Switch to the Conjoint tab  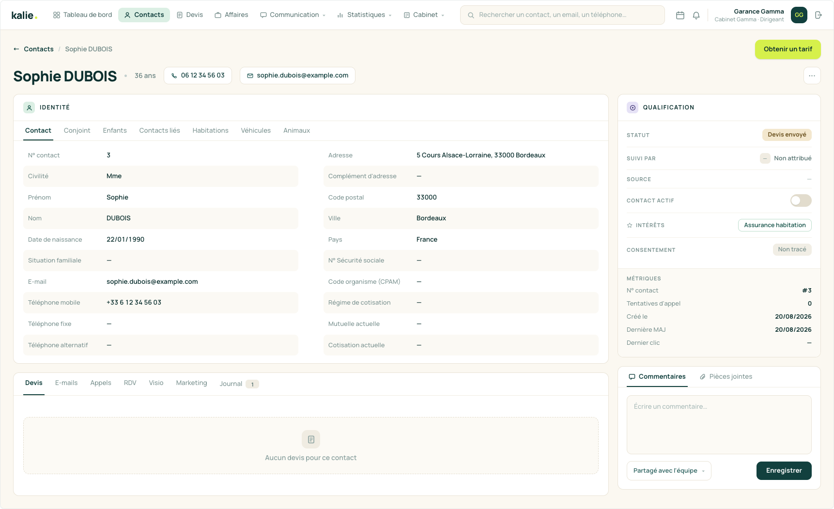(77, 130)
